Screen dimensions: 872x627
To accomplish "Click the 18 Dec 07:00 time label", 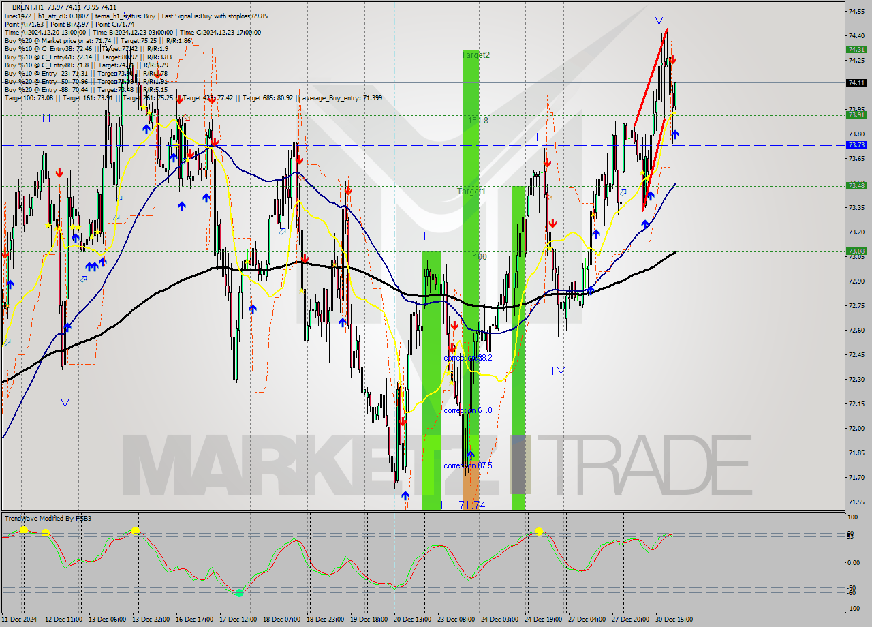I will click(x=282, y=620).
